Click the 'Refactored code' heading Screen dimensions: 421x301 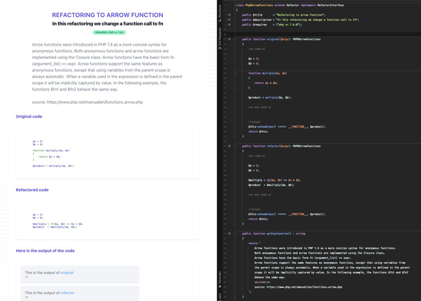32,190
